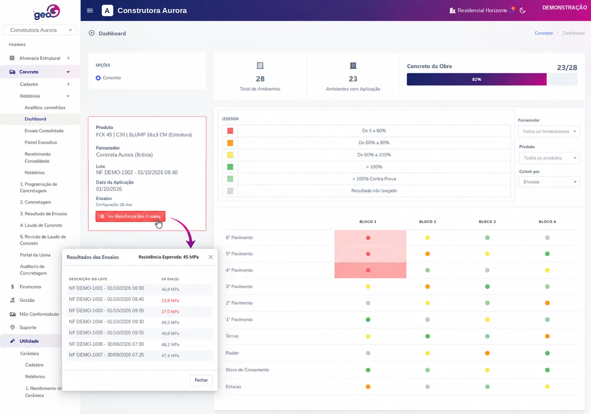Screen dimensions: 591x414
Task: Open Analítico: caminhões report
Action: 45,108
